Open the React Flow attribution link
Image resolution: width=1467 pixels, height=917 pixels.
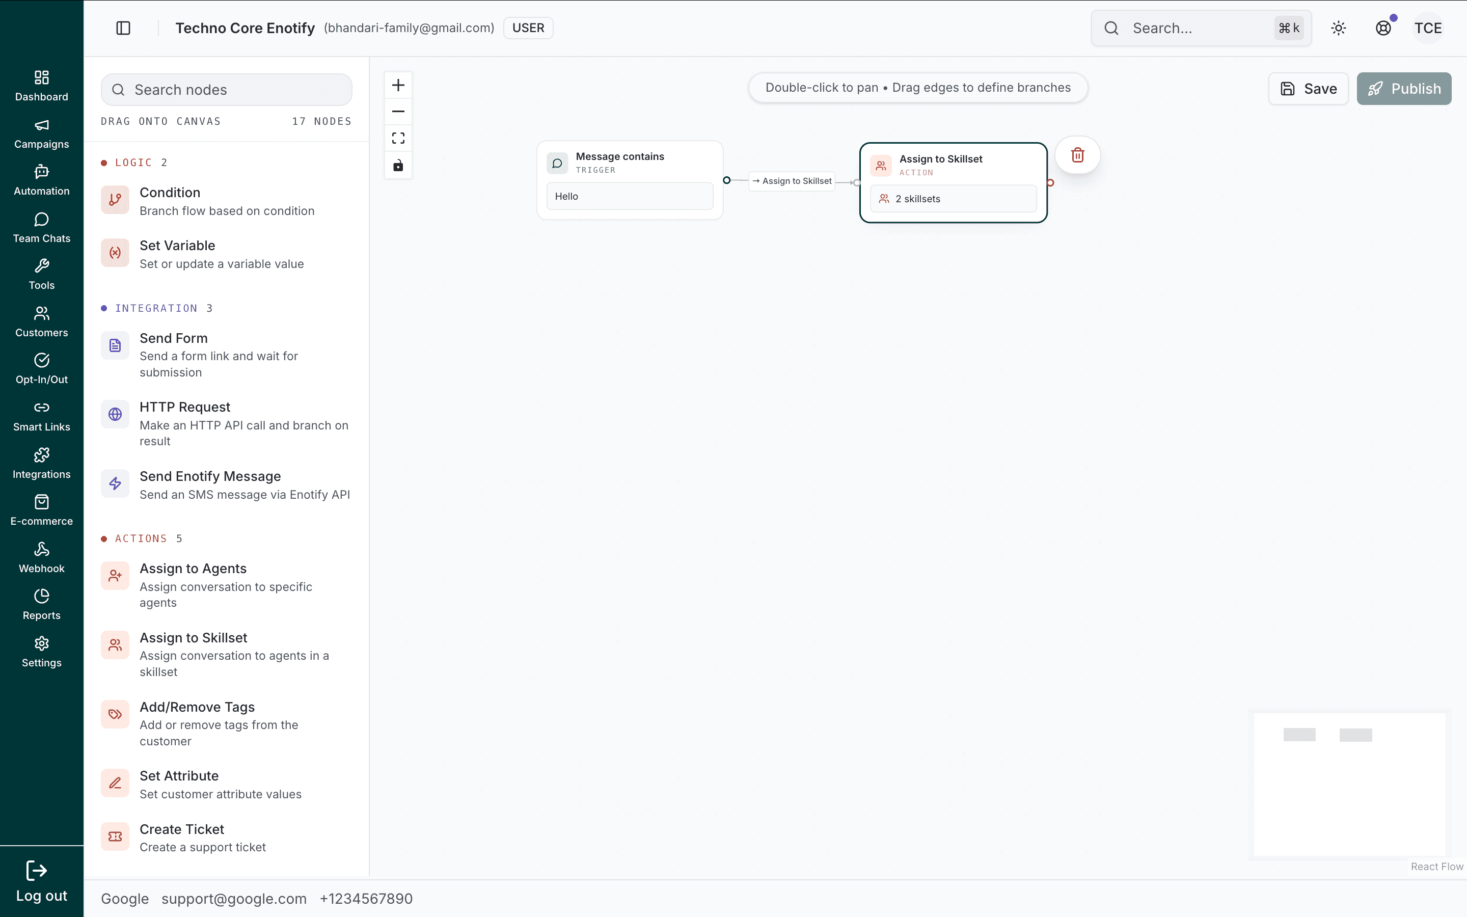point(1436,867)
